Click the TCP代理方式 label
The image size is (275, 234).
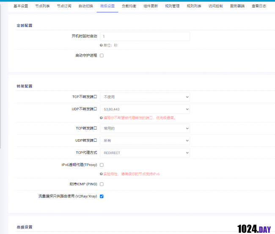86,153
